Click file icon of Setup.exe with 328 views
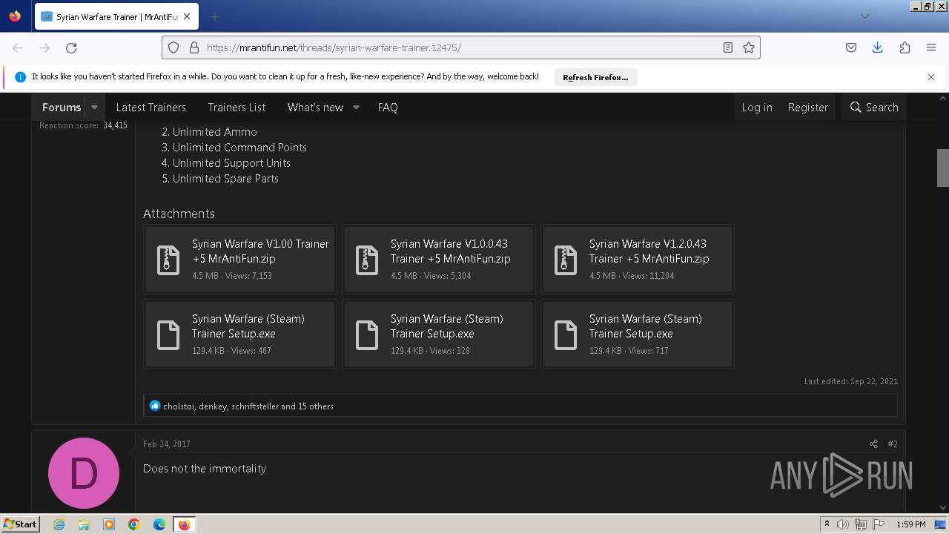This screenshot has height=534, width=949. coord(367,334)
